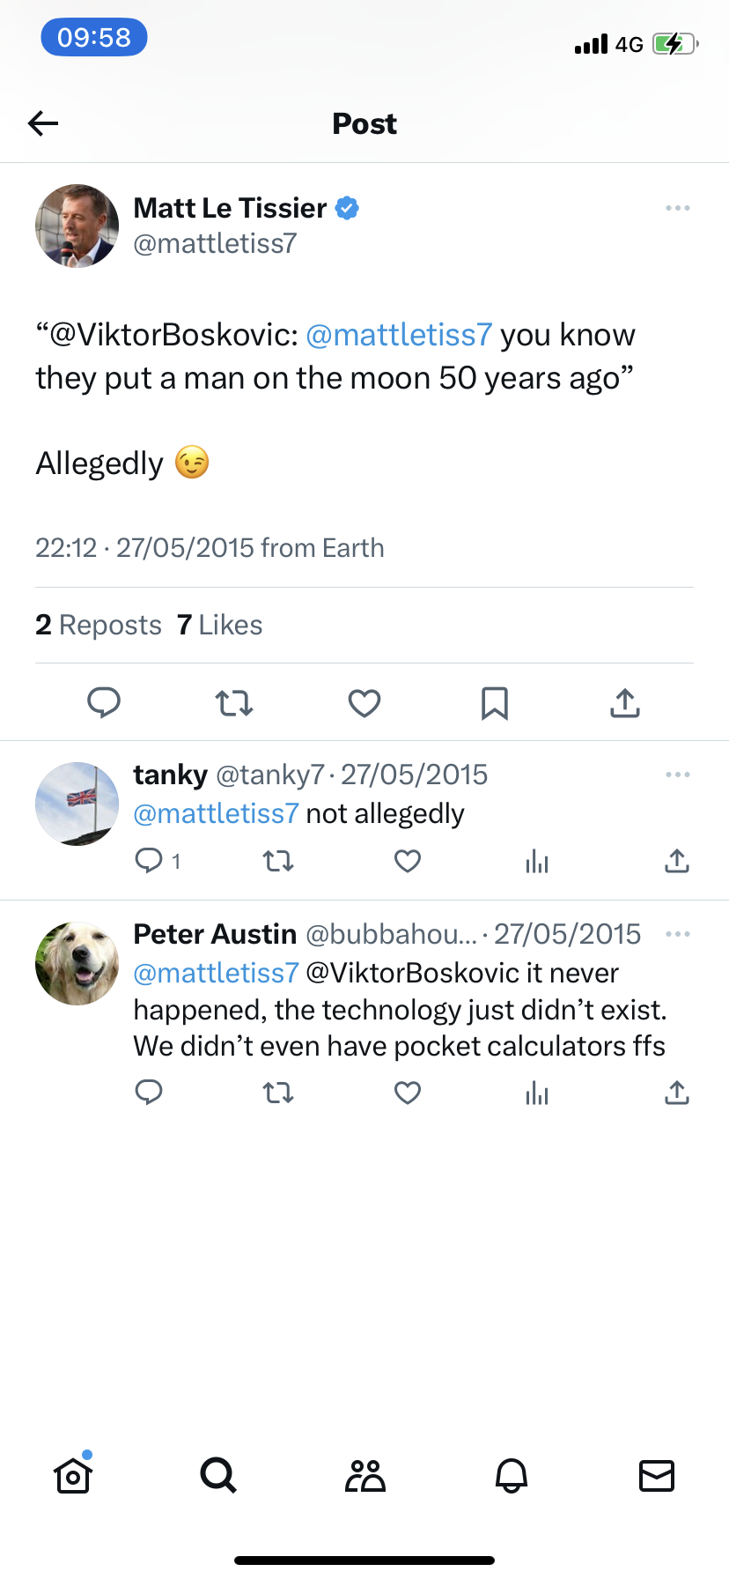The width and height of the screenshot is (729, 1579).
Task: Tap the back arrow to leave the post
Action: coord(43,123)
